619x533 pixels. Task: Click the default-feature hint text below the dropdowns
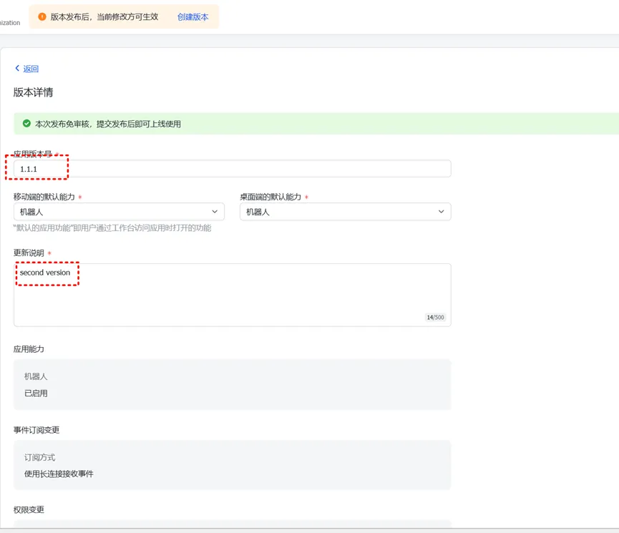(x=112, y=228)
